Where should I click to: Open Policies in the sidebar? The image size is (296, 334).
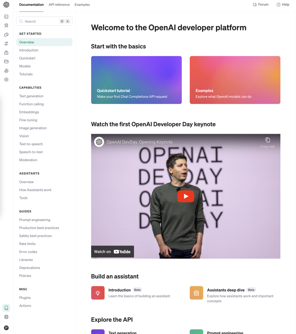tap(25, 275)
